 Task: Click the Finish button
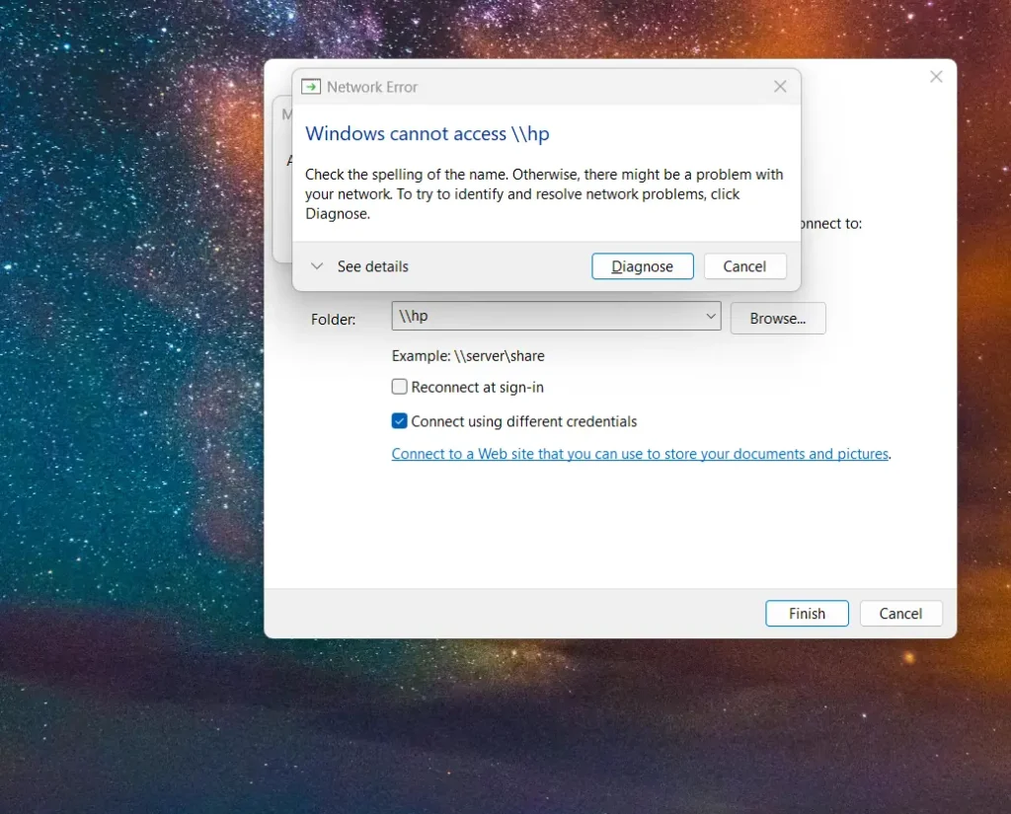[807, 614]
